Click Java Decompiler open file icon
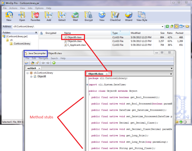This screenshot has height=151, width=192. coord(26,63)
